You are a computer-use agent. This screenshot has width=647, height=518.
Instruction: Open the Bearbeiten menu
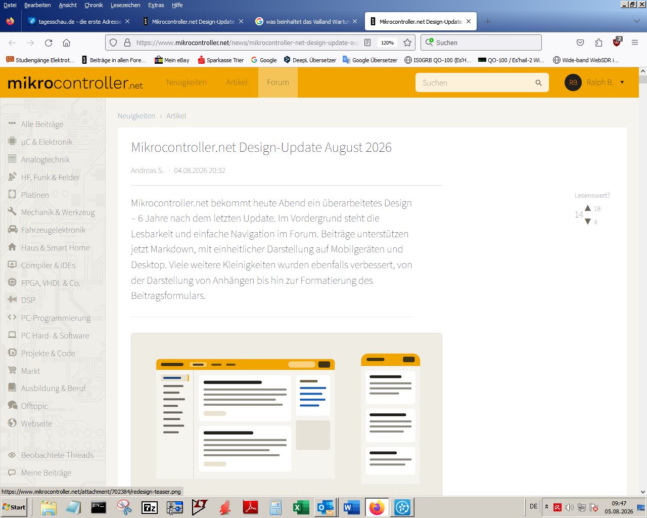click(37, 5)
